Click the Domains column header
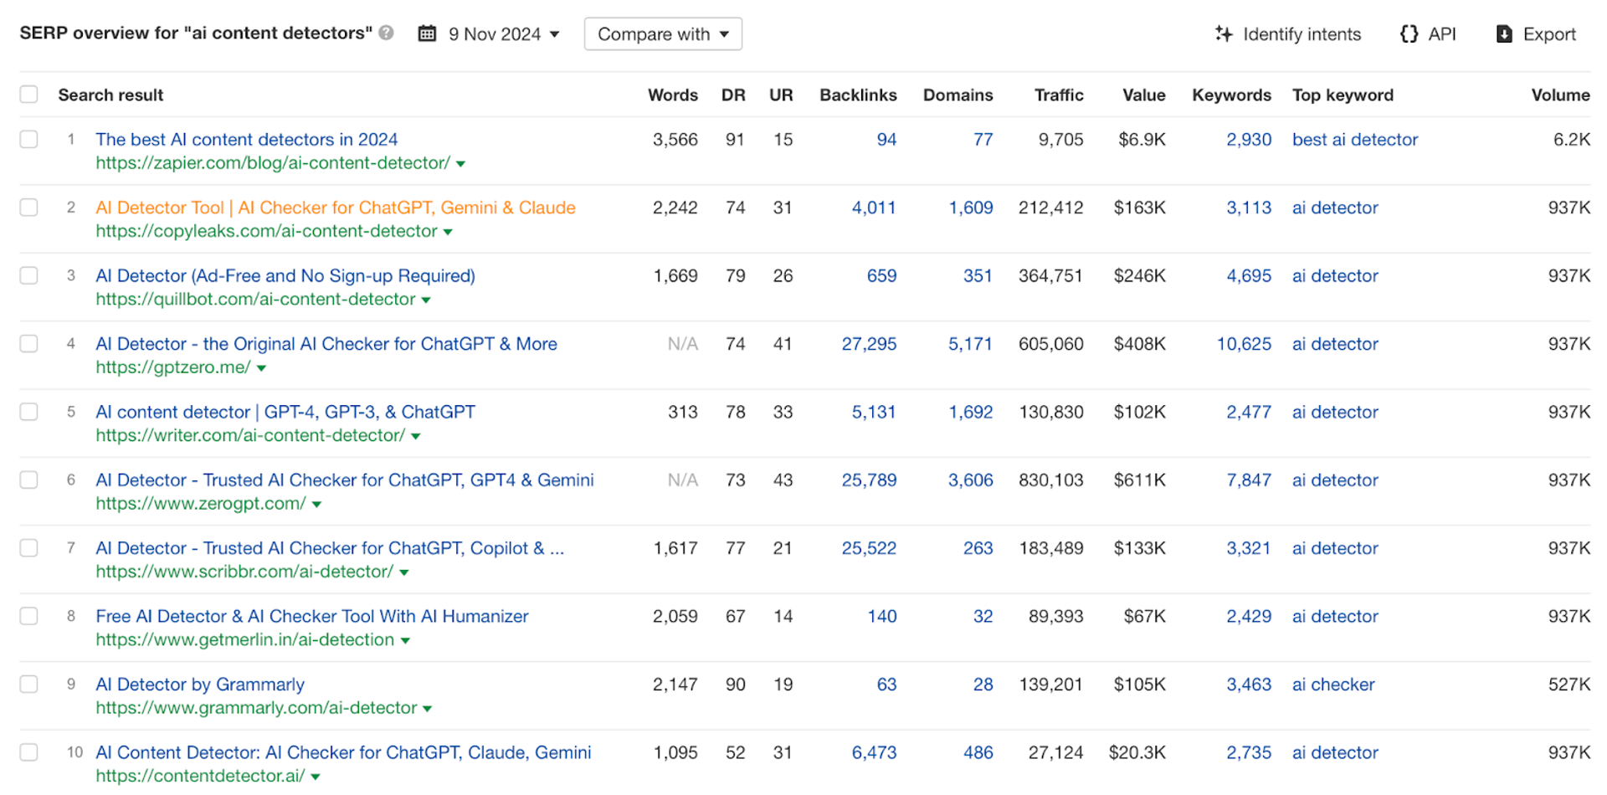This screenshot has height=795, width=1607. coord(958,95)
